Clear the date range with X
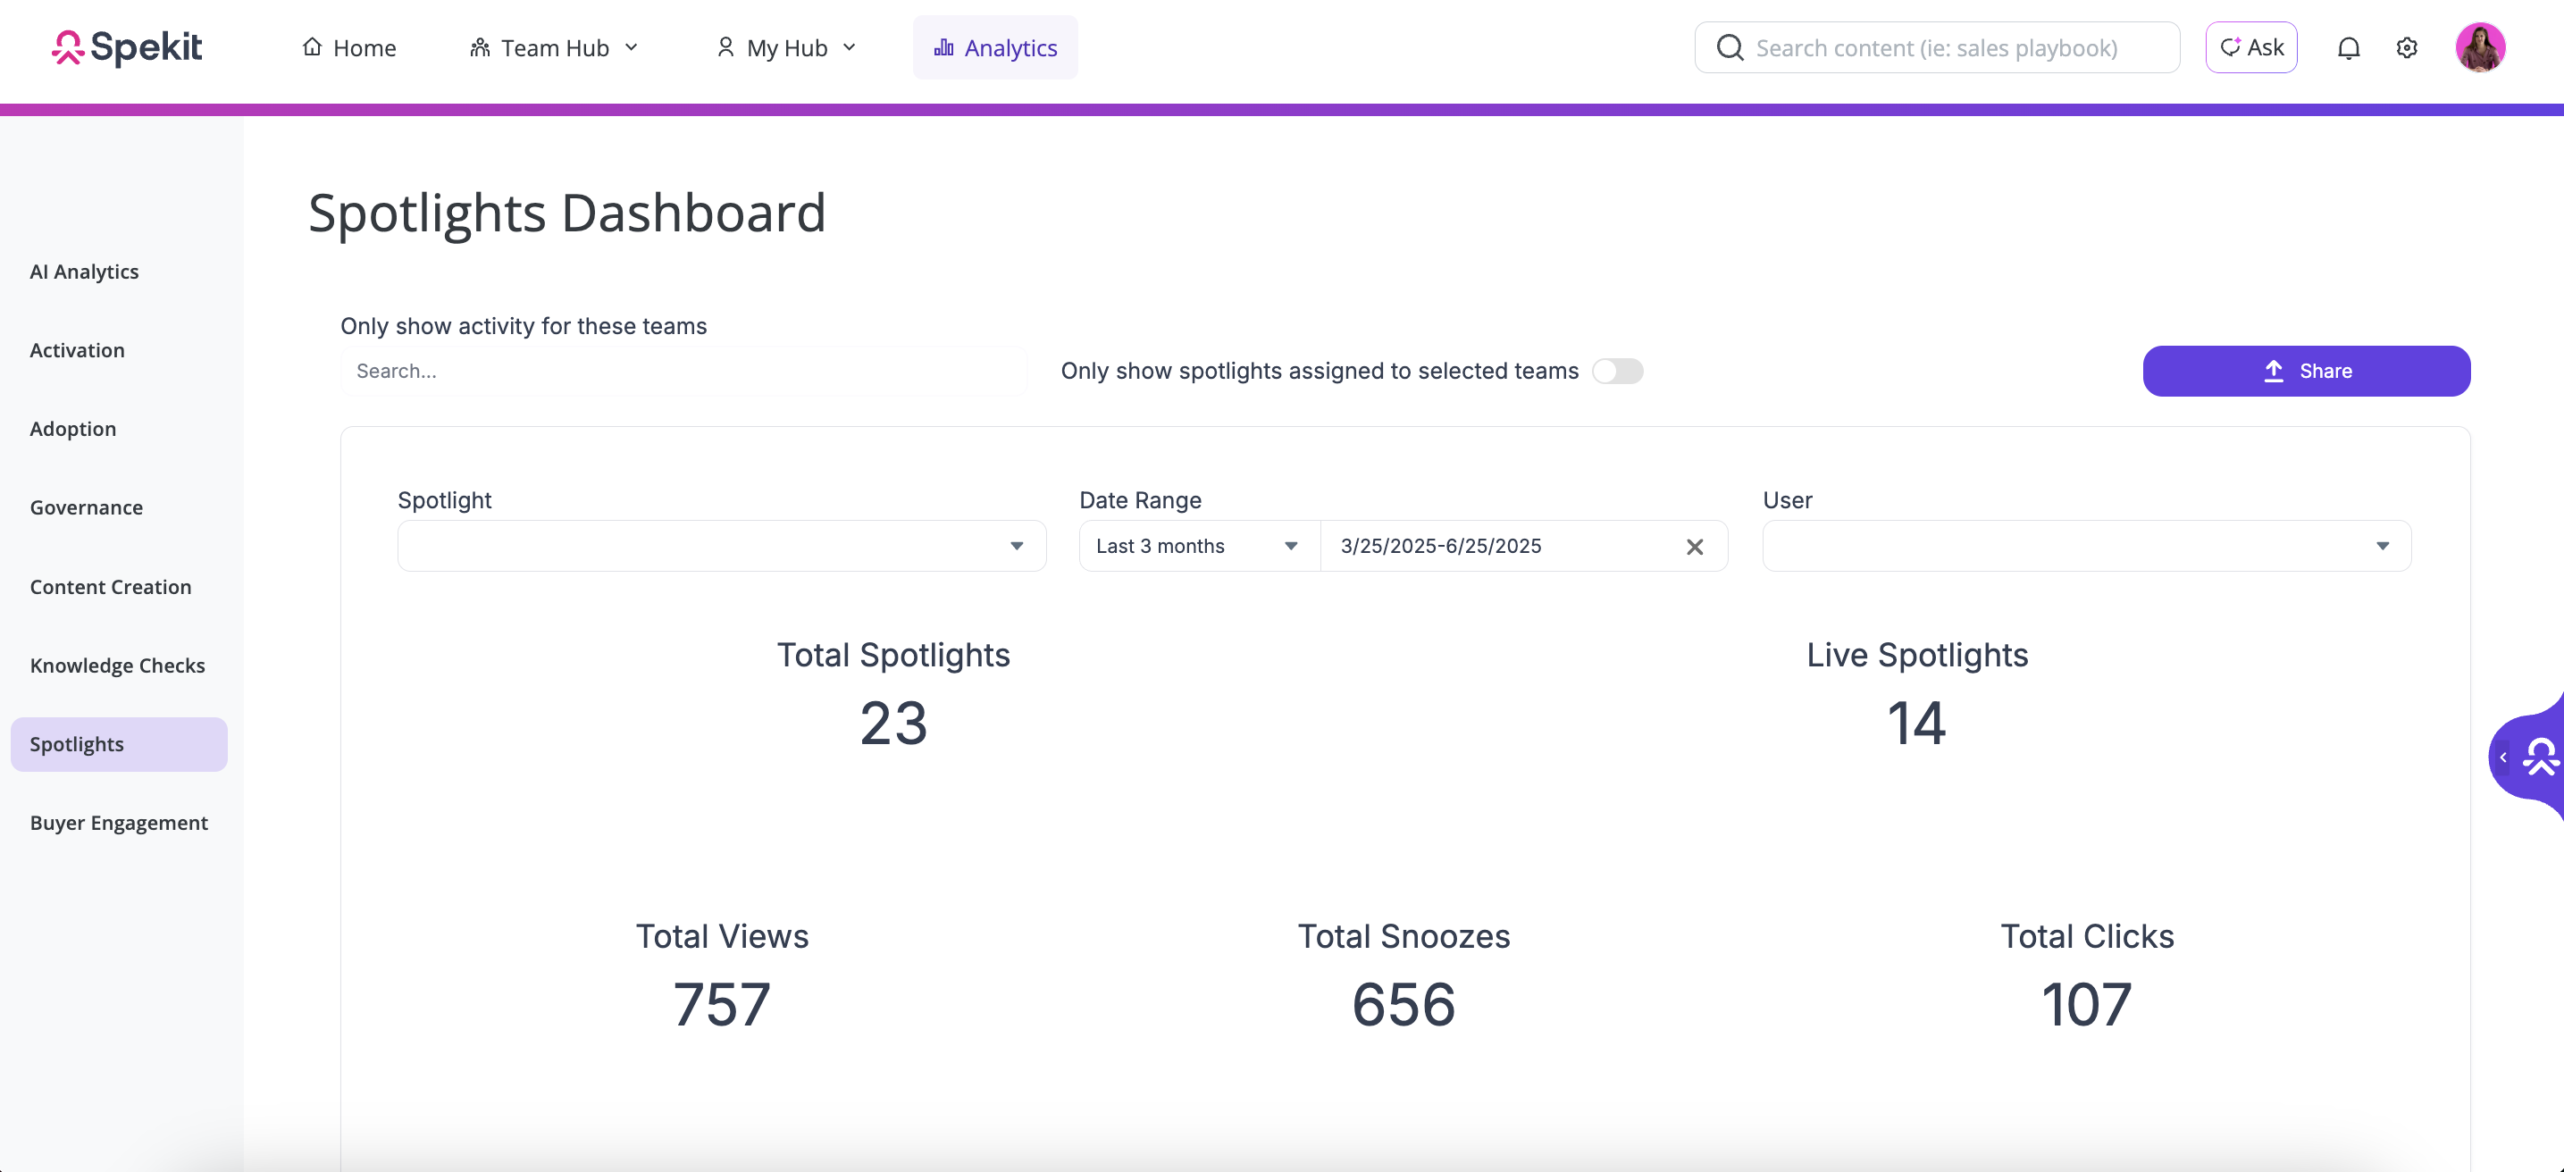Image resolution: width=2564 pixels, height=1172 pixels. click(x=1694, y=546)
